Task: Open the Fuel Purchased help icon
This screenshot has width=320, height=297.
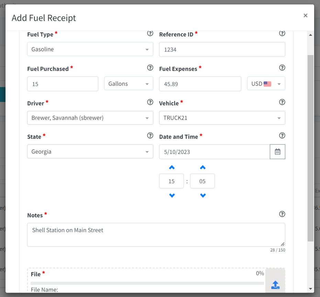Action: pyautogui.click(x=150, y=68)
